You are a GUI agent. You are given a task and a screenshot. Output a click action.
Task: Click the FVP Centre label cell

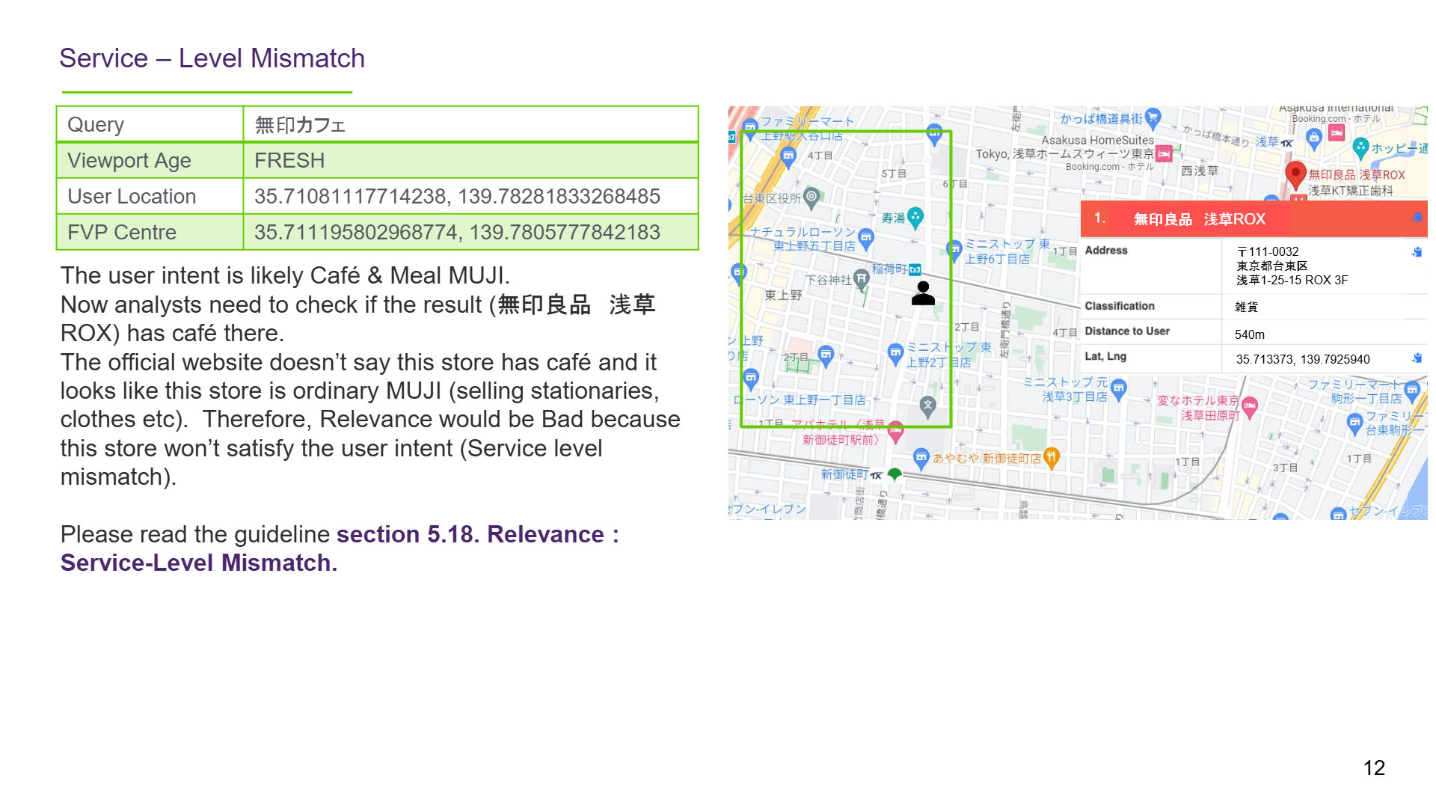pos(150,233)
